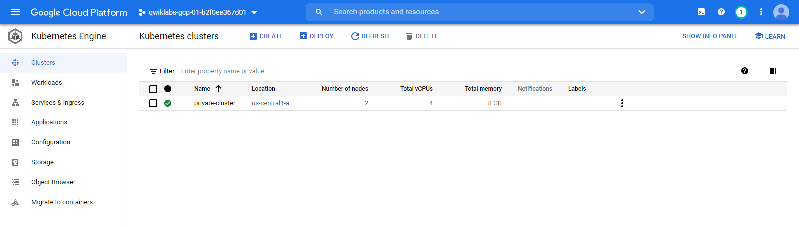Click the green status check of private-cluster

168,103
